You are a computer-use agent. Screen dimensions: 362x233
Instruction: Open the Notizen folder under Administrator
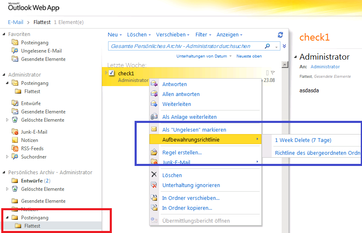(29, 140)
